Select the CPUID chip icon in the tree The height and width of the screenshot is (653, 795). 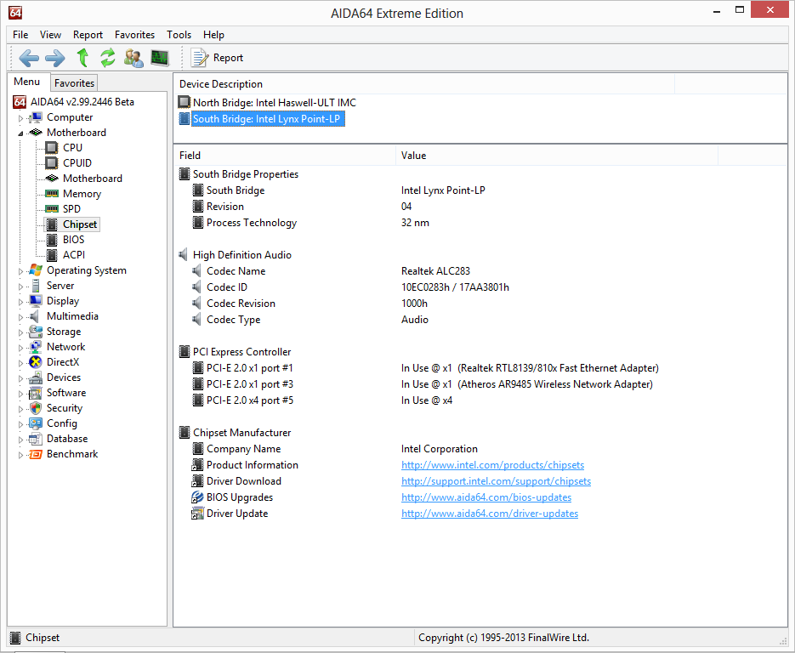51,162
